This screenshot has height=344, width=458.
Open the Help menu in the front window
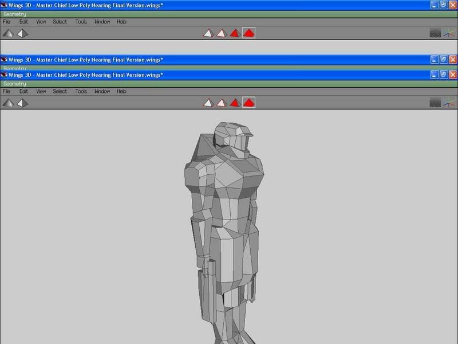pos(121,91)
